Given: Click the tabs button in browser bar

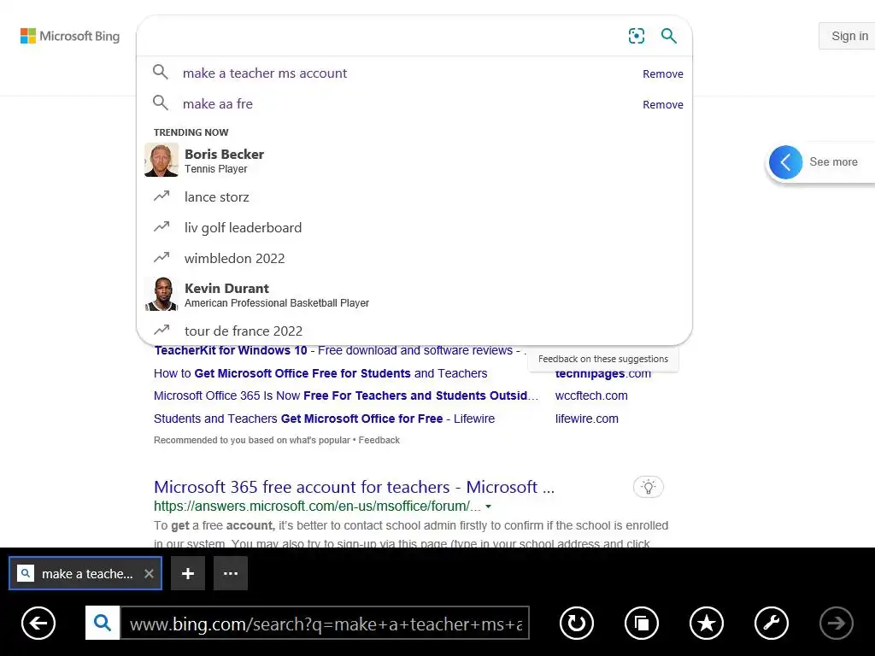Looking at the screenshot, I should (x=641, y=623).
